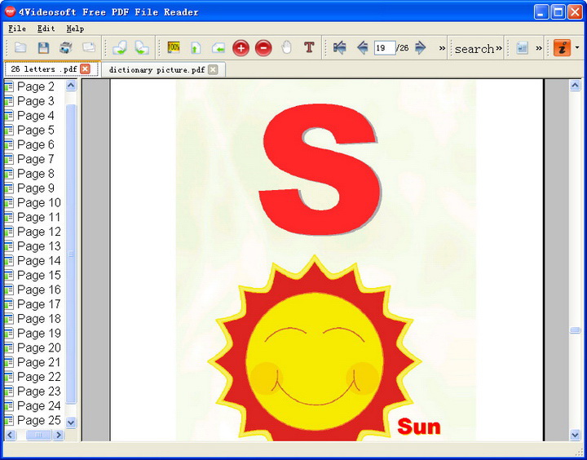This screenshot has height=460, width=587.
Task: Click the red zoom out minus icon
Action: [263, 48]
